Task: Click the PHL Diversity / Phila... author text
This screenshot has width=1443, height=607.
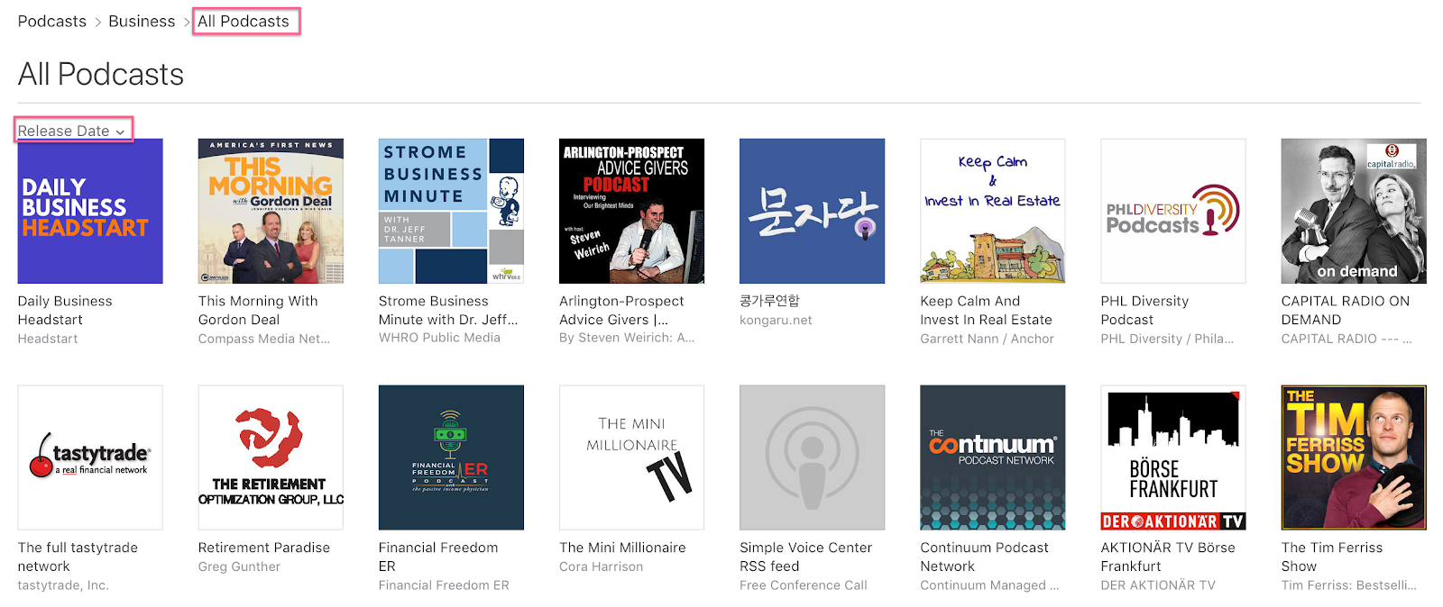Action: [1167, 339]
